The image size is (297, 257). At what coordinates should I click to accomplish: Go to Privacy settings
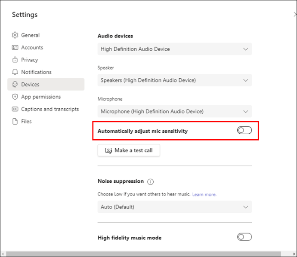coord(46,60)
